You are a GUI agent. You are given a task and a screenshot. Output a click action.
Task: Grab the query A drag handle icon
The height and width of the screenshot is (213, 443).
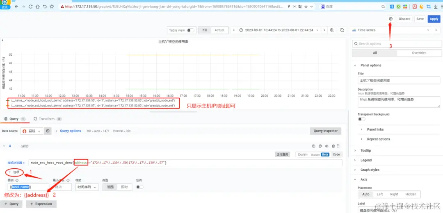(338, 146)
